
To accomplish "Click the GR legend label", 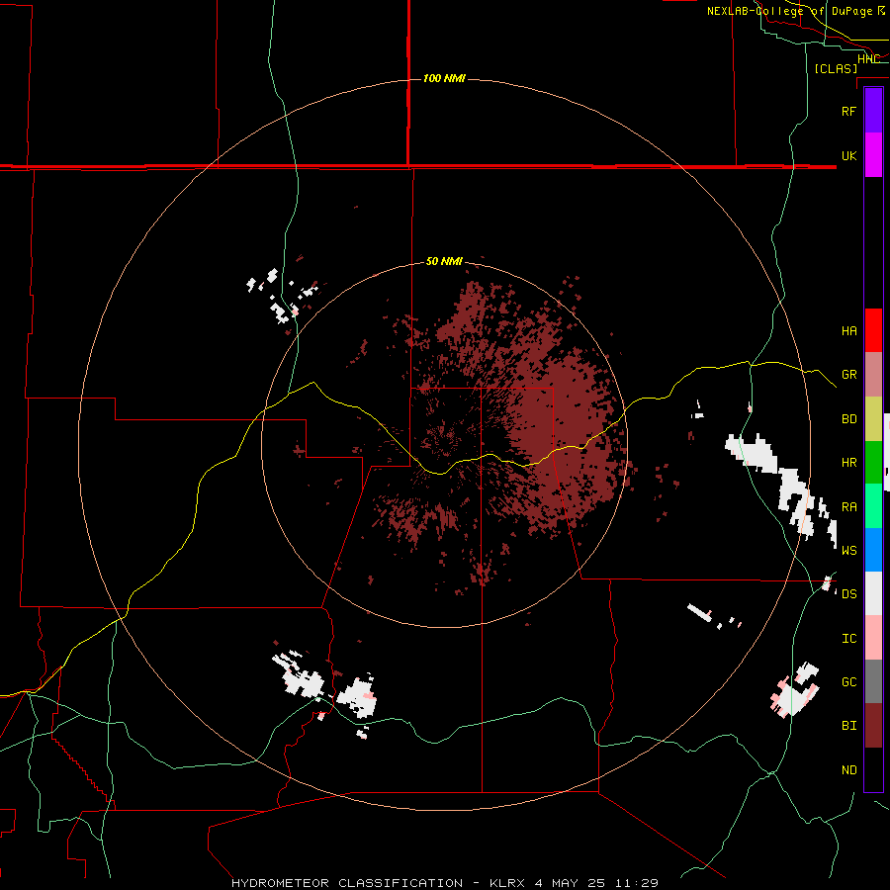I will pos(848,375).
